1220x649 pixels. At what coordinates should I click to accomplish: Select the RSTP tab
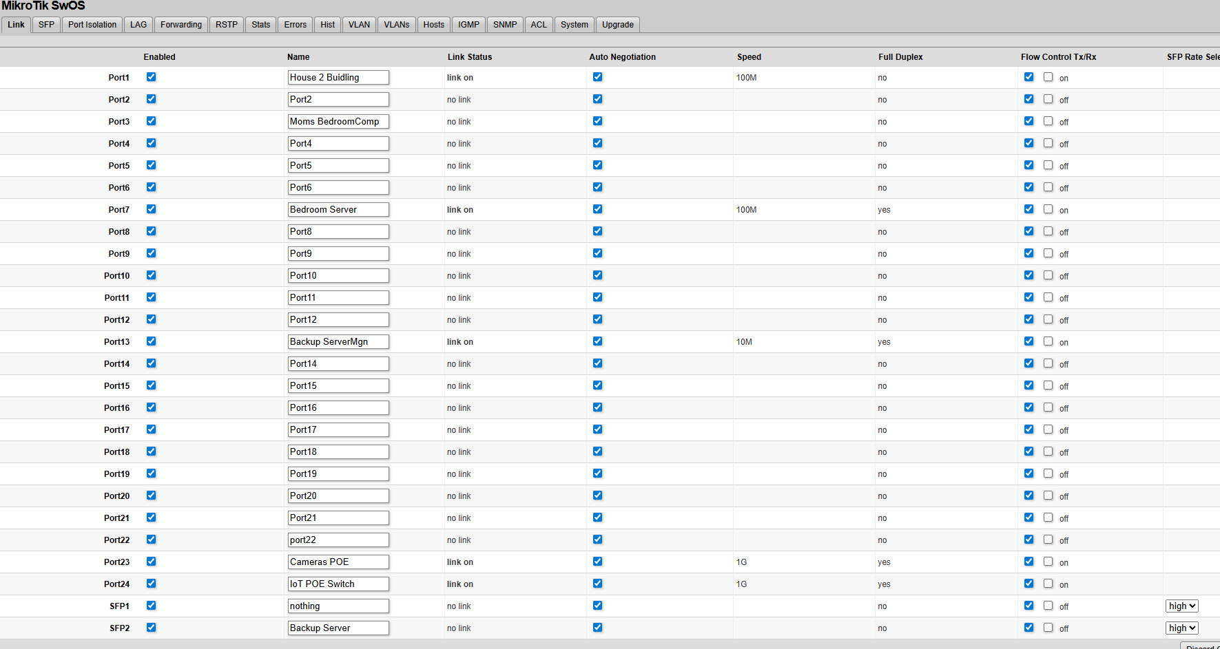coord(227,25)
